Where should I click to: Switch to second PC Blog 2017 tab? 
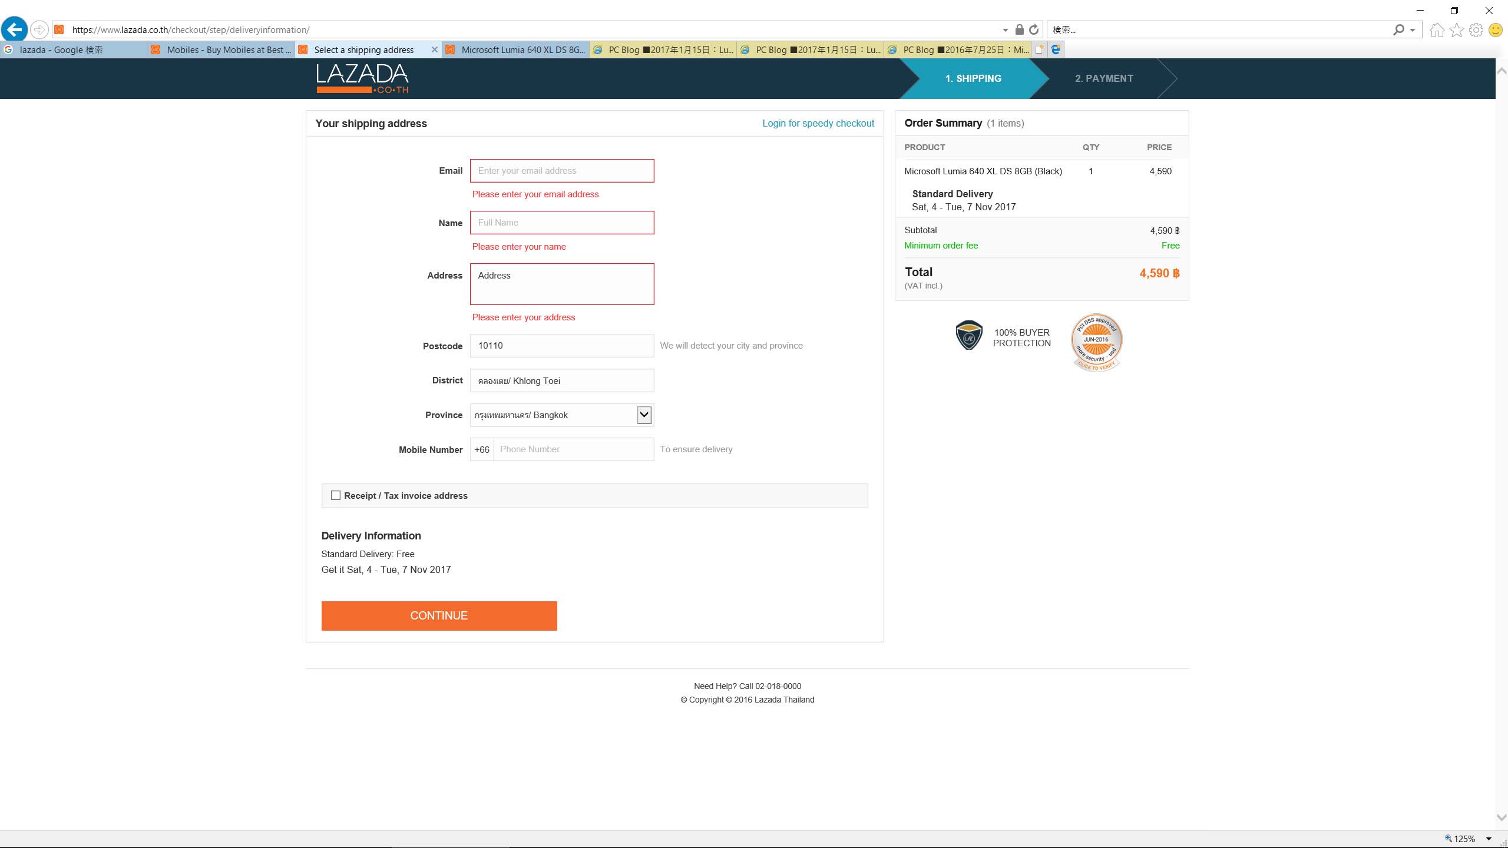810,49
